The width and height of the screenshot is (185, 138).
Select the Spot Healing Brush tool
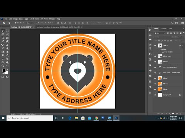7,41
